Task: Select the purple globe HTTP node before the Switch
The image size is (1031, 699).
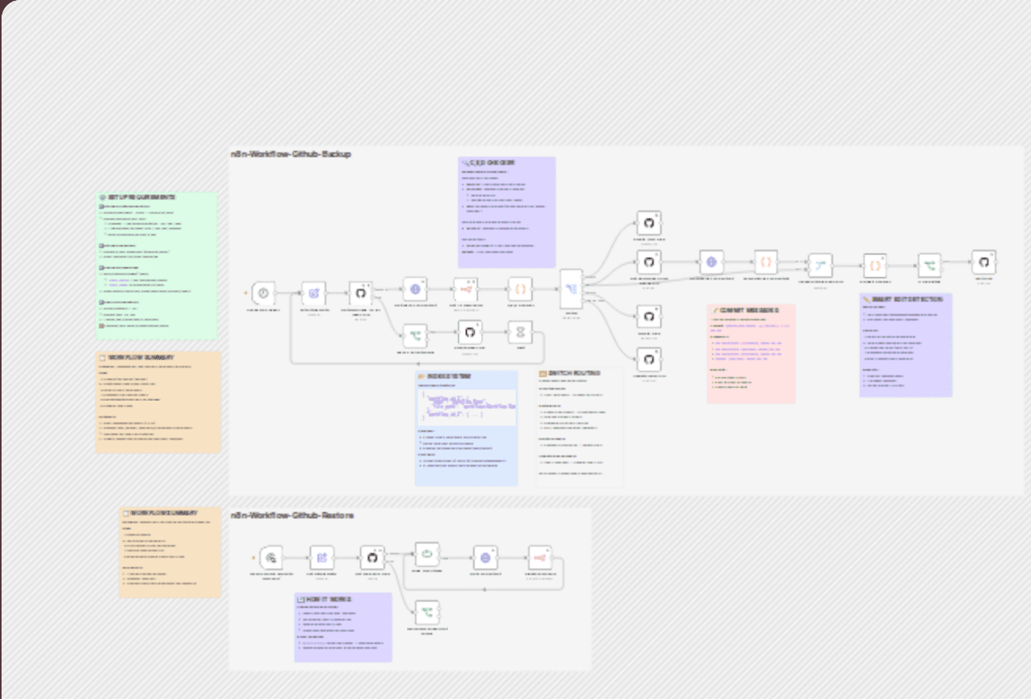Action: 415,289
